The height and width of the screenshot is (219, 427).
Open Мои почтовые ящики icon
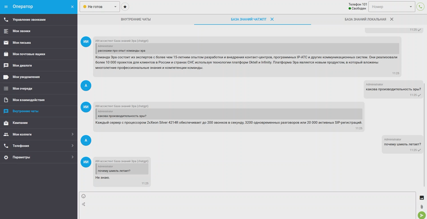click(x=6, y=54)
